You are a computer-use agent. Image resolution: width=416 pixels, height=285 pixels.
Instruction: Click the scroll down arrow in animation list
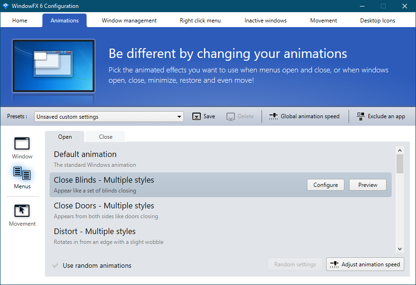(400, 249)
